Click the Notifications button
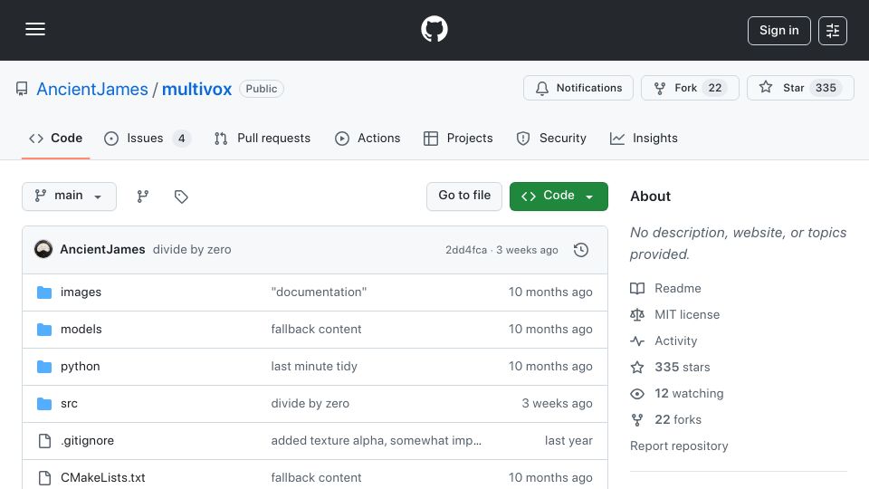The width and height of the screenshot is (869, 489). [x=578, y=88]
